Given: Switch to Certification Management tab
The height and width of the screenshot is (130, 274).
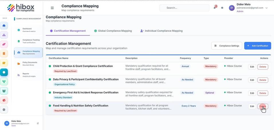Looking at the screenshot, I should coord(68,31).
